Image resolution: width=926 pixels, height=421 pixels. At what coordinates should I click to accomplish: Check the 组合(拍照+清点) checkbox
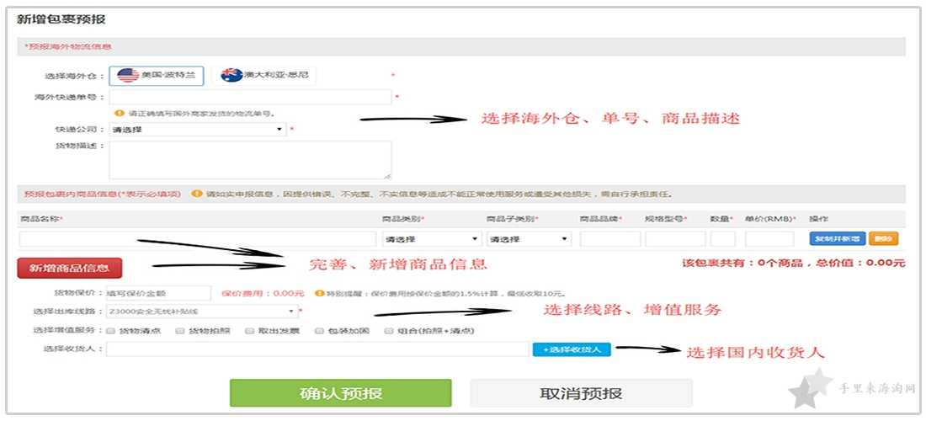[x=389, y=331]
